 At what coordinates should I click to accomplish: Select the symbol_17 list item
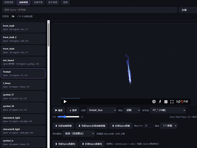click(23, 96)
